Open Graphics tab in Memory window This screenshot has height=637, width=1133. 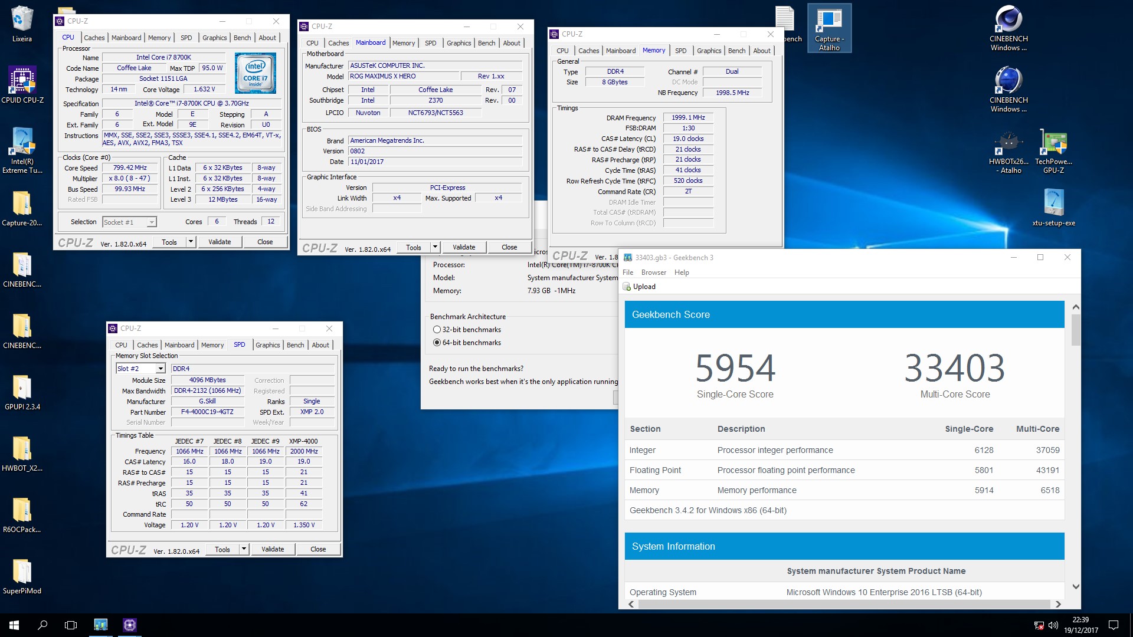(709, 51)
